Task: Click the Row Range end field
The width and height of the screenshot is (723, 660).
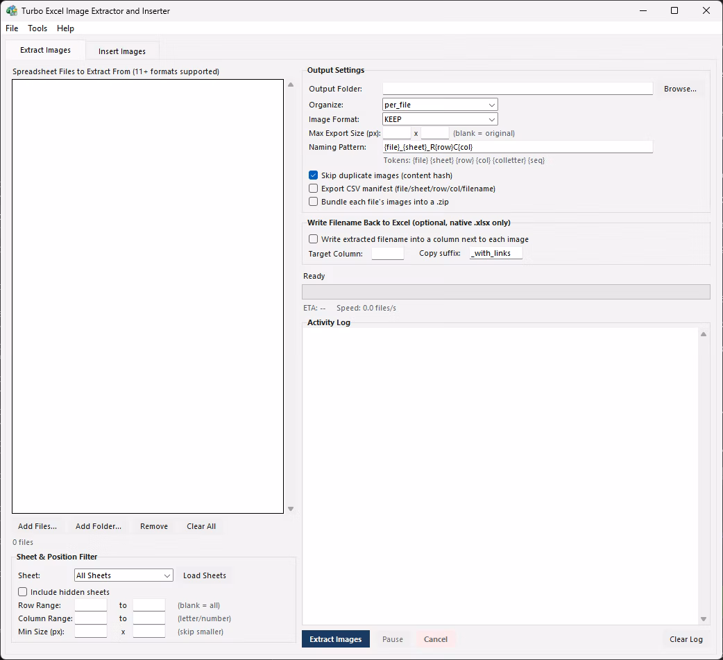Action: 149,605
